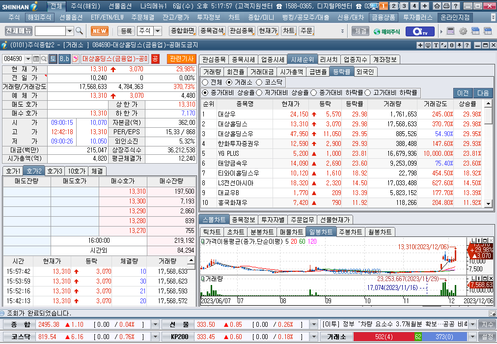
Task: Select 종가대비 하락률 radio option
Action: (x=314, y=92)
